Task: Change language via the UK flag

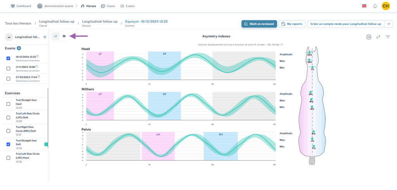Action: coord(364,6)
